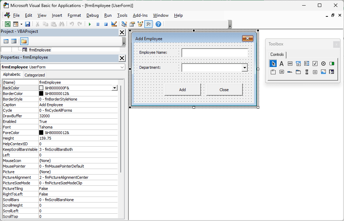The height and width of the screenshot is (221, 344).
Task: Open the Object Browser toolbar icon
Action: [140, 24]
